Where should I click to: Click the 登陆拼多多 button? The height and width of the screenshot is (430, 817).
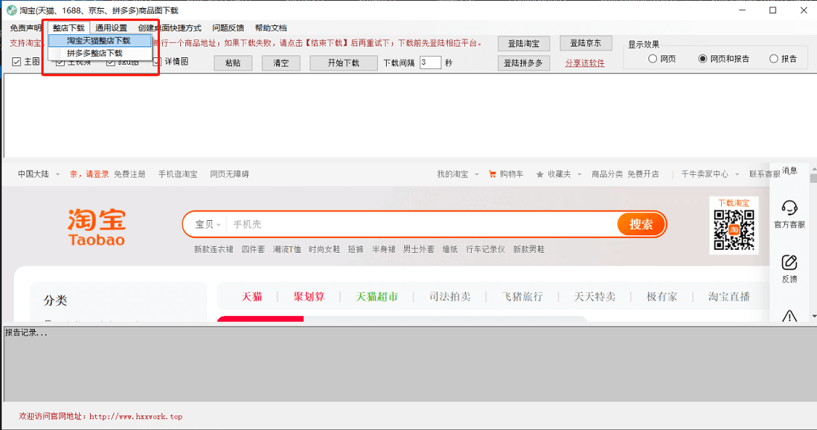523,63
